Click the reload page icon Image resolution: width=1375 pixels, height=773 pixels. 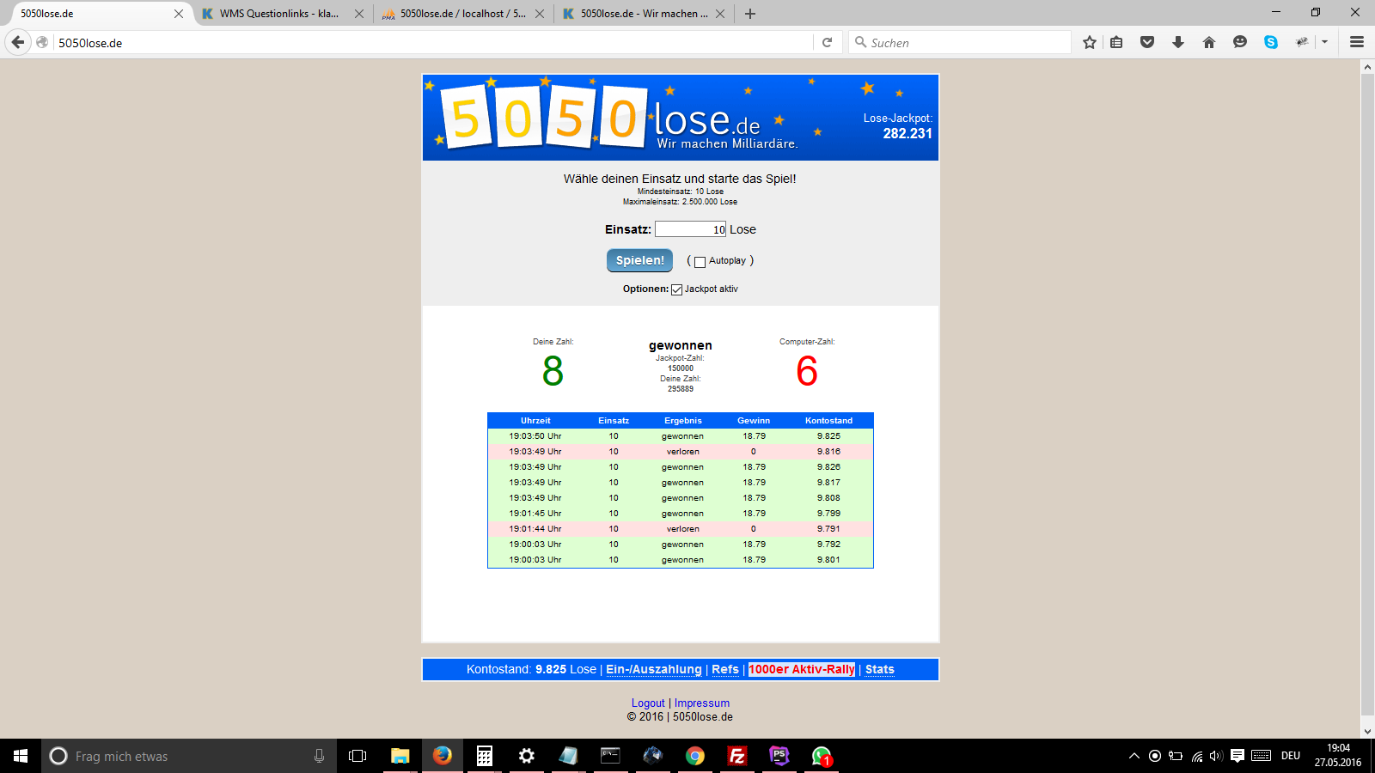[x=827, y=42]
